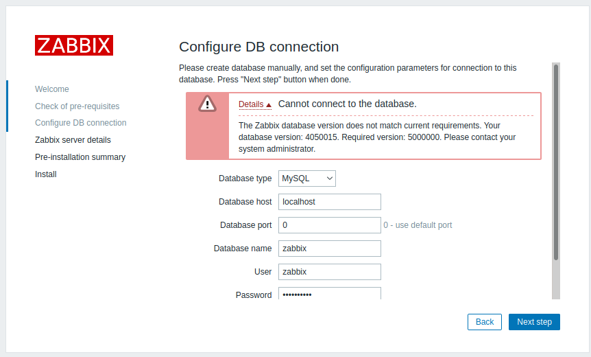591x357 pixels.
Task: Click the Database type dropdown chevron
Action: tap(329, 178)
